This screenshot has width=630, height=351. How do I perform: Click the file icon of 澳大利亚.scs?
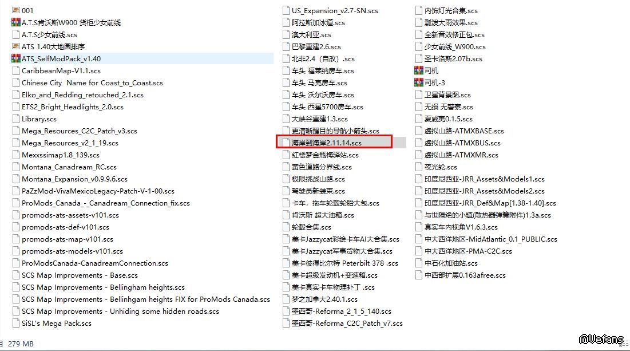pos(286,34)
